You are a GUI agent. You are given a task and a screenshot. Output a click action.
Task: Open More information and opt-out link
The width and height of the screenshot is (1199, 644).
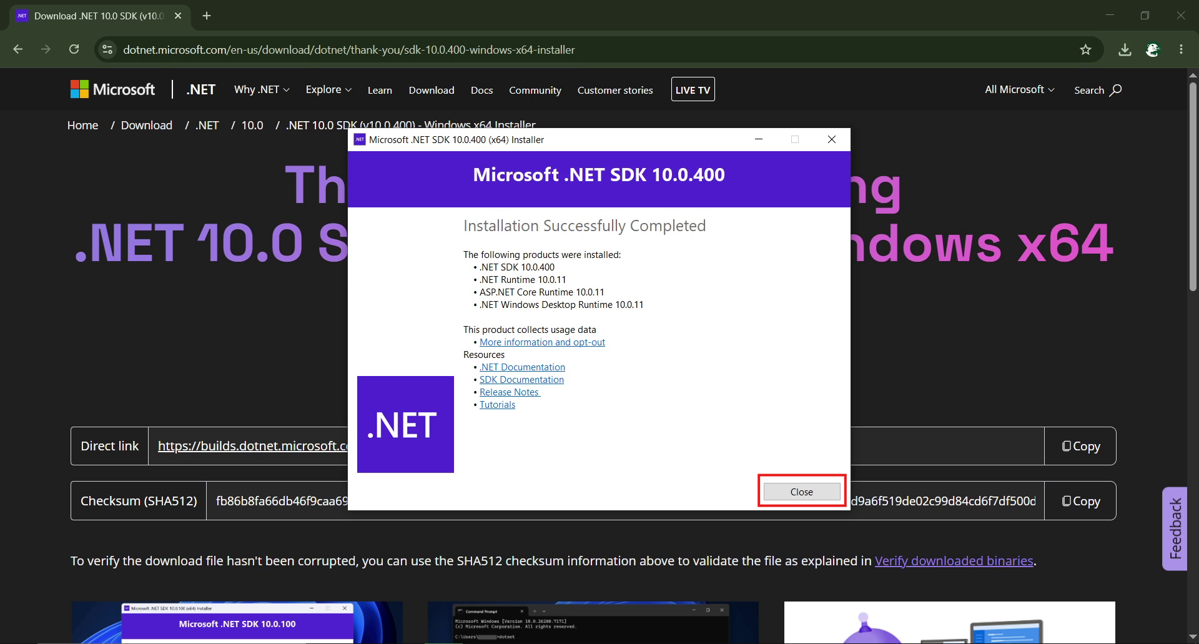pos(542,342)
